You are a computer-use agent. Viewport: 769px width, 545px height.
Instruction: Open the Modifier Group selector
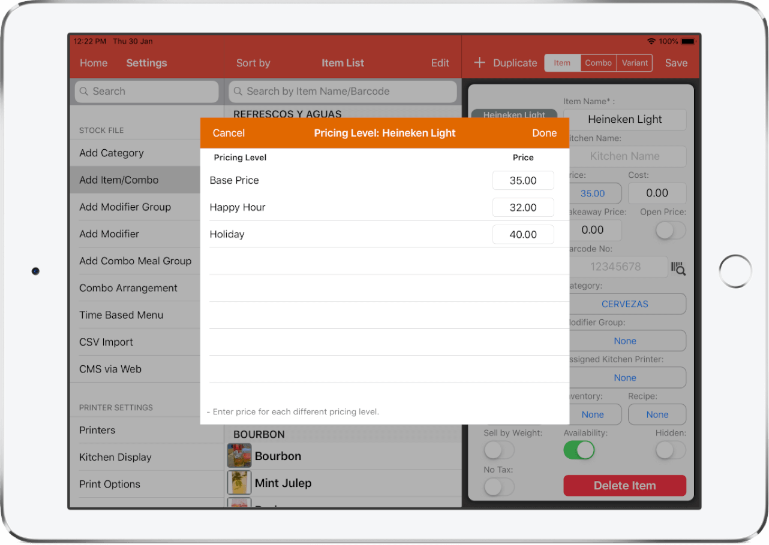625,341
